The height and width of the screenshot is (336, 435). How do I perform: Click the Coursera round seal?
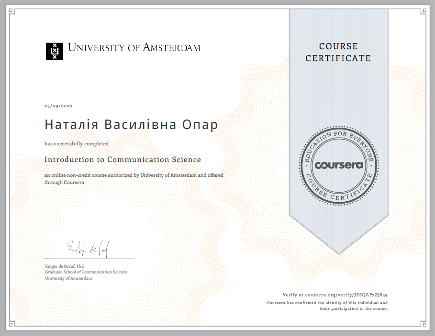[339, 166]
